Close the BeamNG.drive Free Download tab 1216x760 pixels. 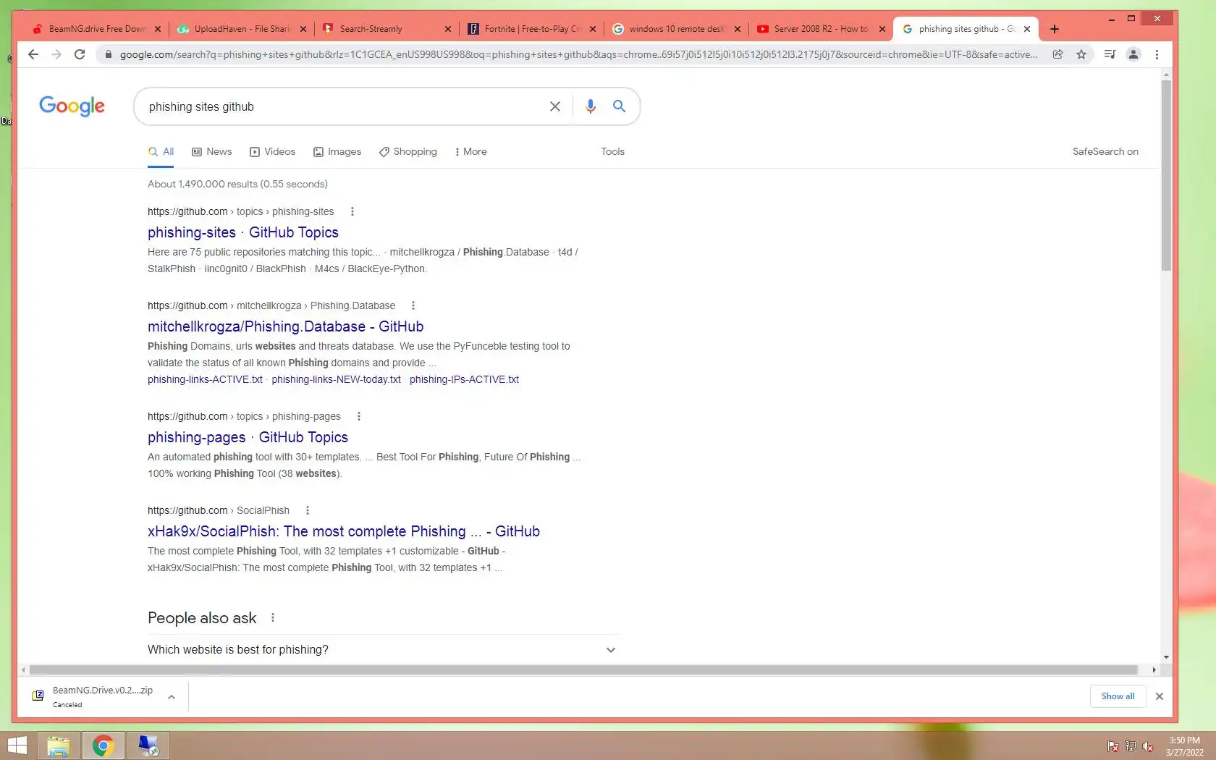coord(158,29)
